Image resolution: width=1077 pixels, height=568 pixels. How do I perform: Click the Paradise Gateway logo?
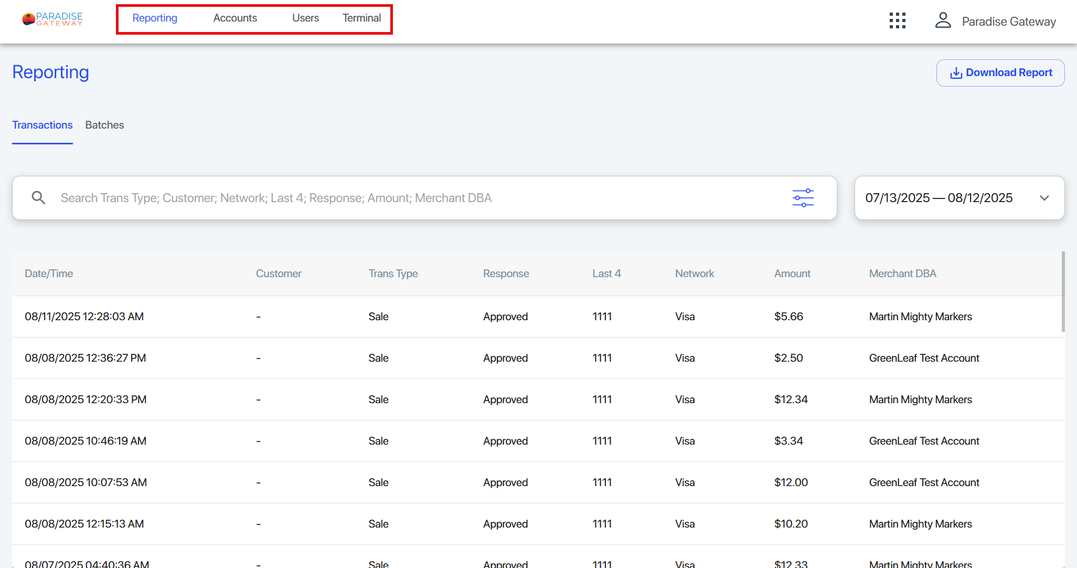coord(52,19)
